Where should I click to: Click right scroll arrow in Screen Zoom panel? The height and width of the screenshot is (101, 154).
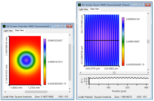148,73
